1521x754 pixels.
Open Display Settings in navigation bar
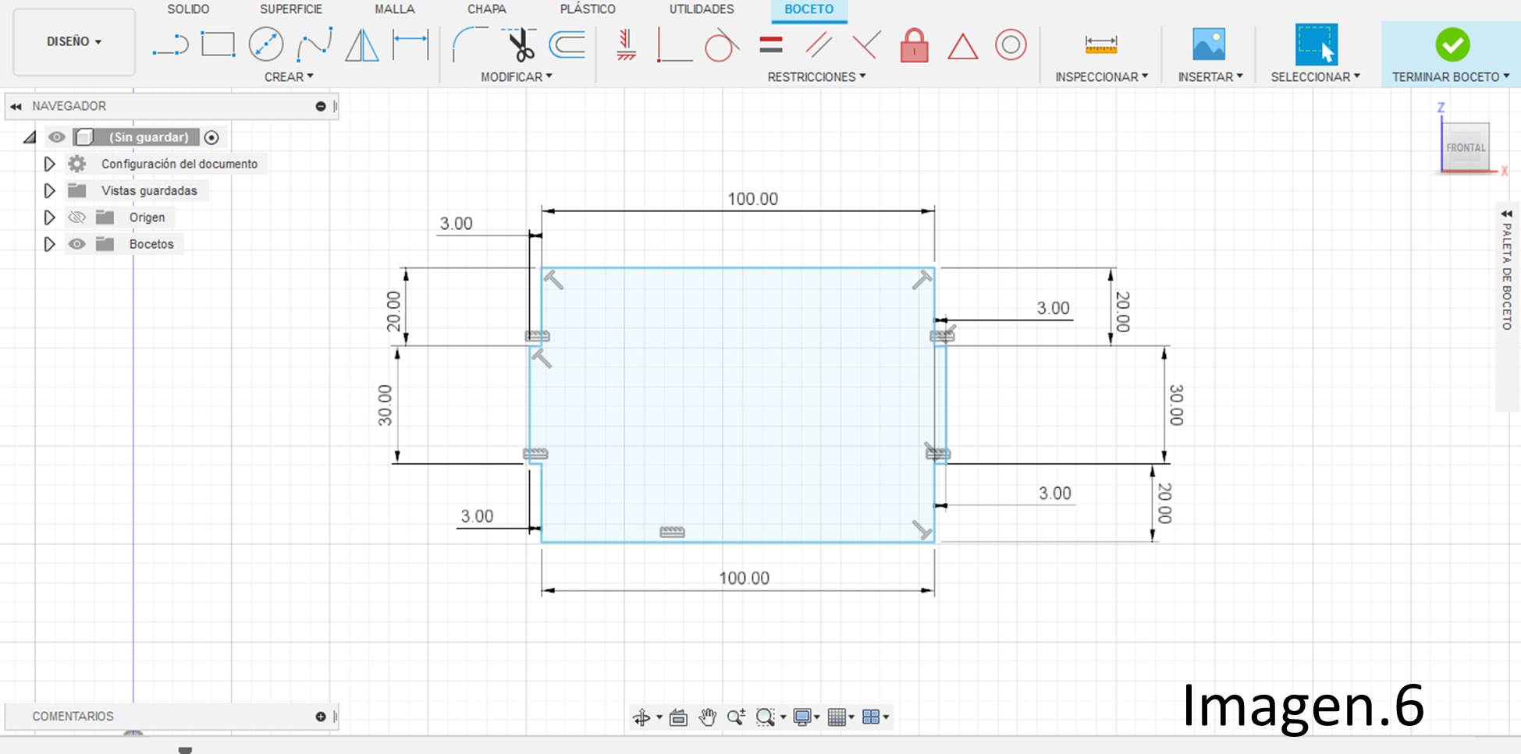pos(801,717)
